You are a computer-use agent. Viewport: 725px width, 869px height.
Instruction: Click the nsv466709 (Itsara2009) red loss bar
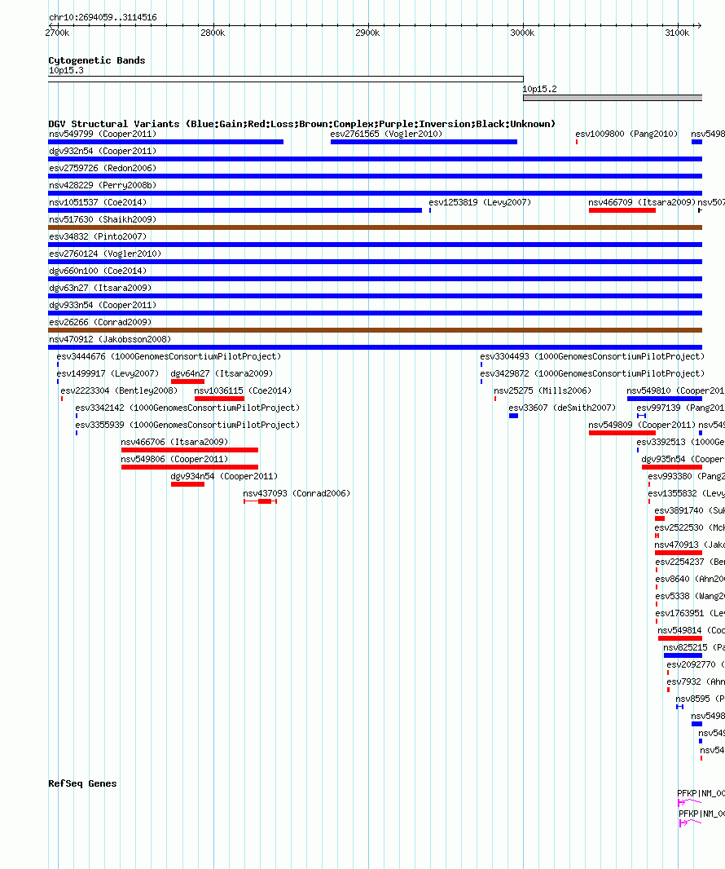(x=622, y=210)
